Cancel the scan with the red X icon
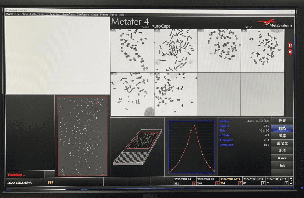 tap(290, 52)
